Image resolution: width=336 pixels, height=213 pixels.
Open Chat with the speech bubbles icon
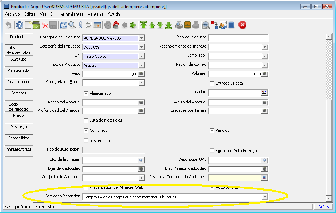pos(89,25)
